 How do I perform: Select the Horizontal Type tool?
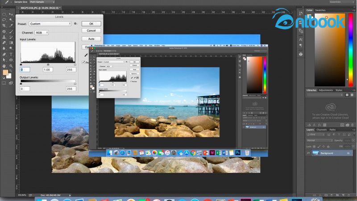[x=11, y=54]
